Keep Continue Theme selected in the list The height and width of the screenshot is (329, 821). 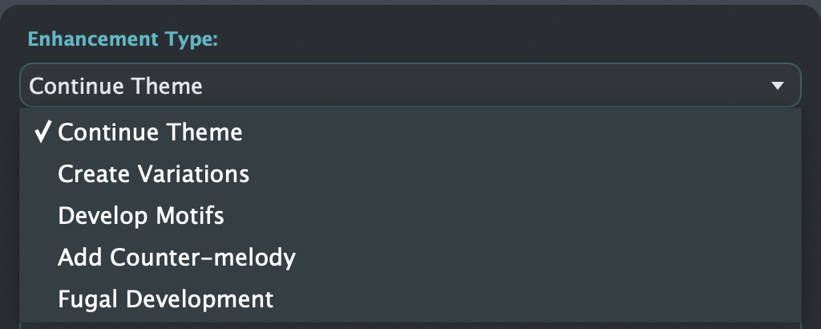coord(410,132)
